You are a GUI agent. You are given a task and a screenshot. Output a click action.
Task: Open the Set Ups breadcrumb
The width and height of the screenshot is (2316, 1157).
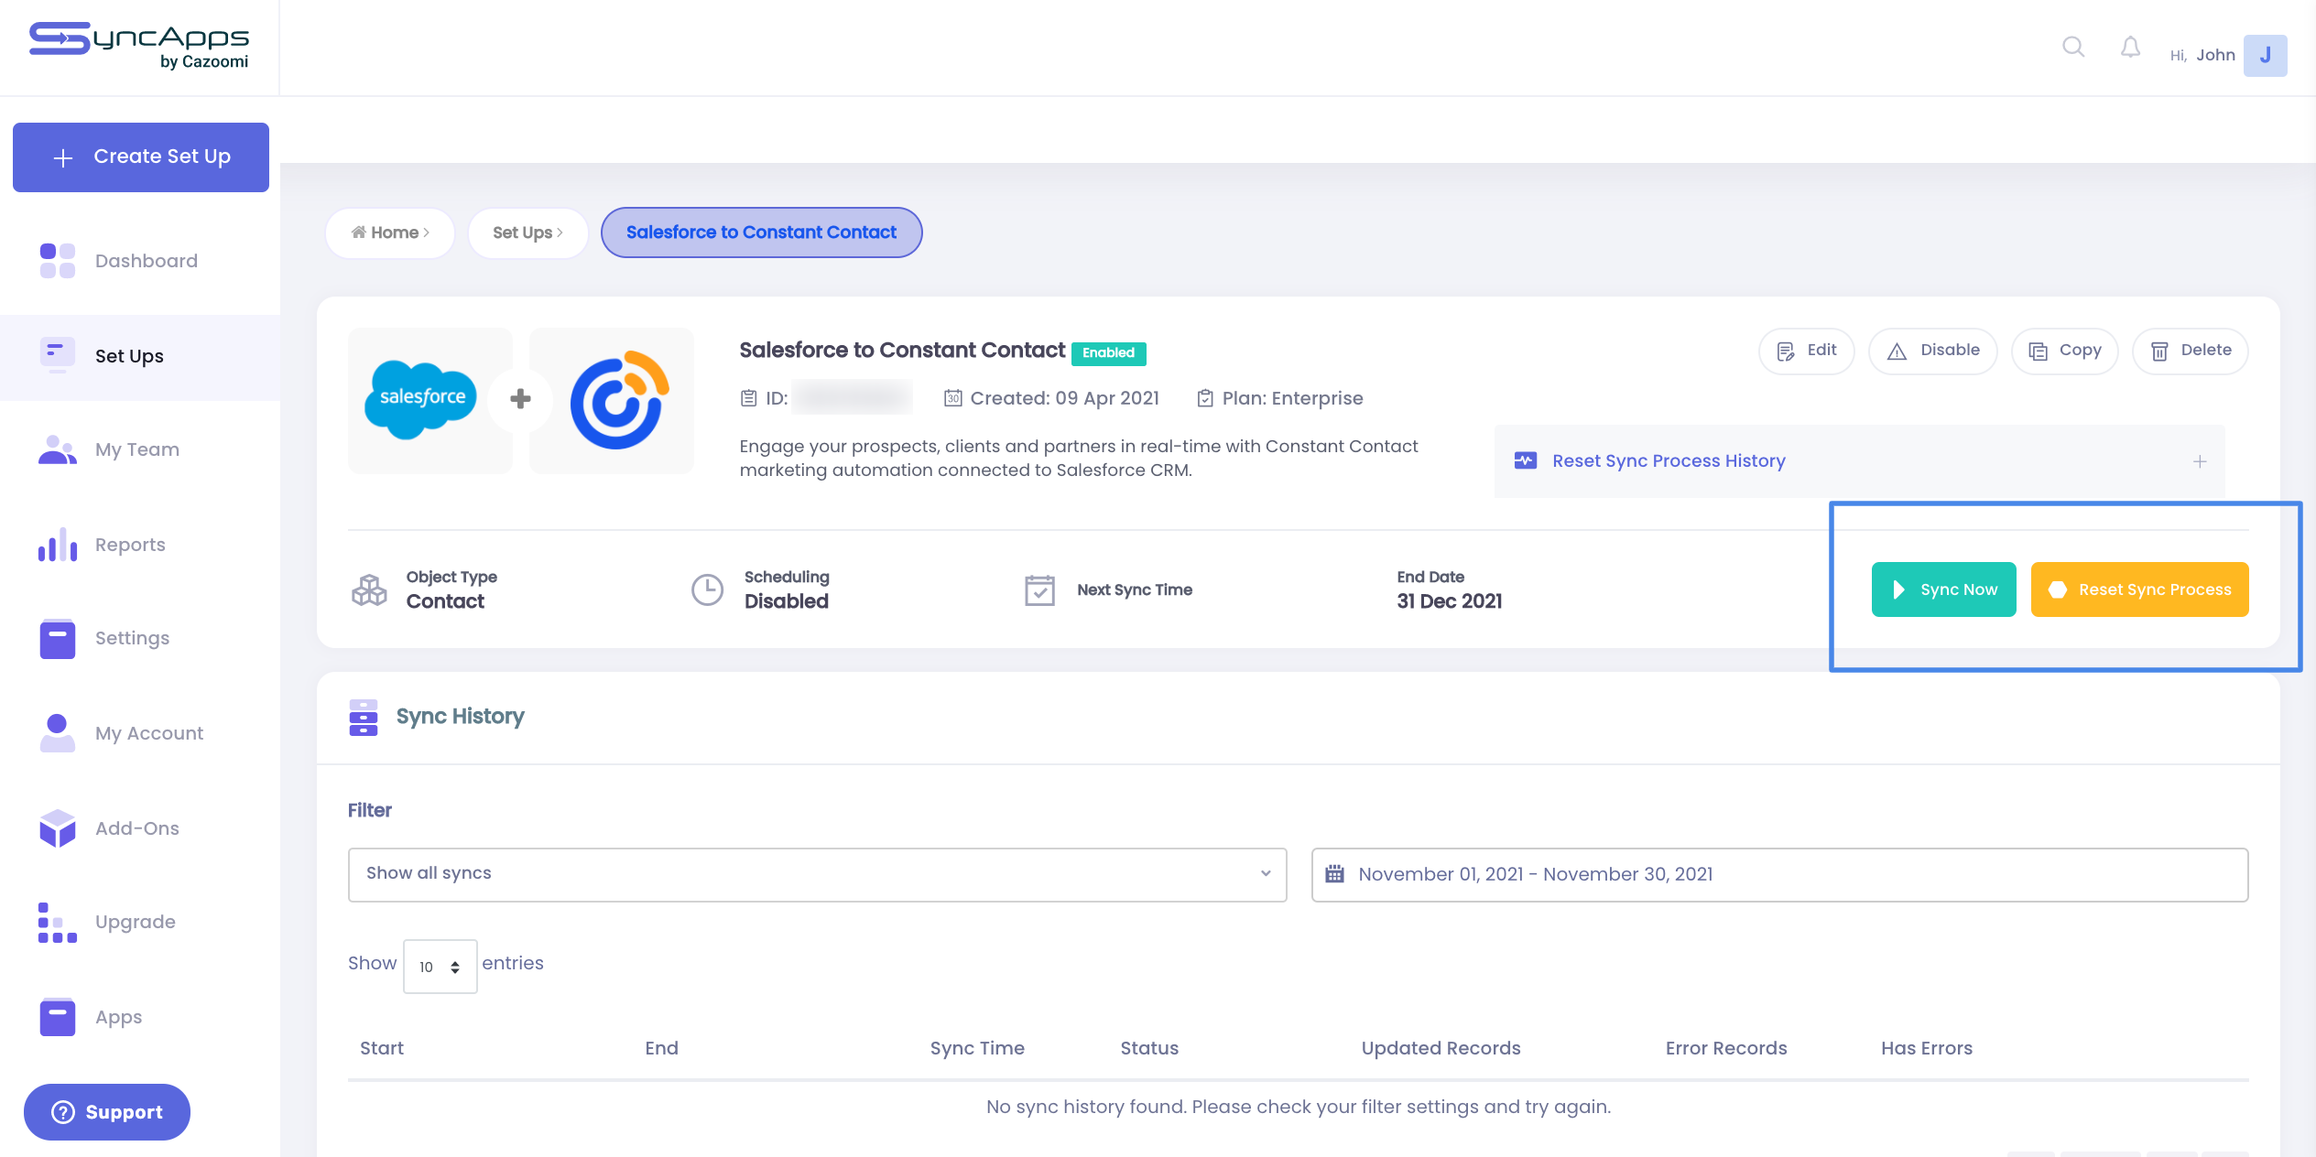click(528, 232)
